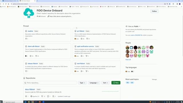Viewport: 183px width, 103px height.
Task: Click the star count icon on pri-fidoiot card
Action: pyautogui.click(x=81, y=39)
